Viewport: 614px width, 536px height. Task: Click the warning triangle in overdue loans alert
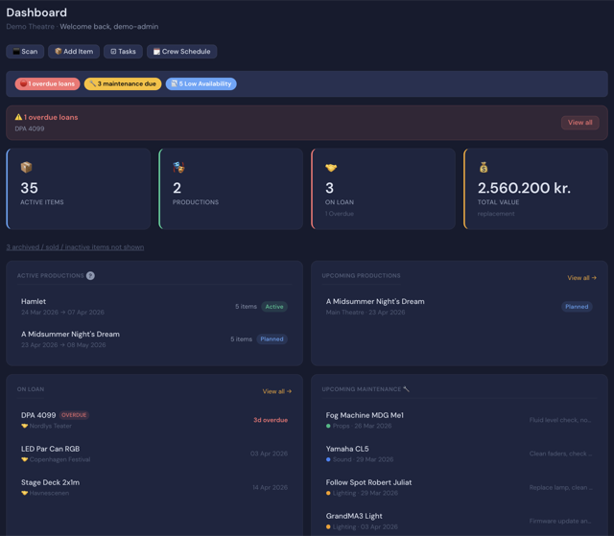pos(18,117)
